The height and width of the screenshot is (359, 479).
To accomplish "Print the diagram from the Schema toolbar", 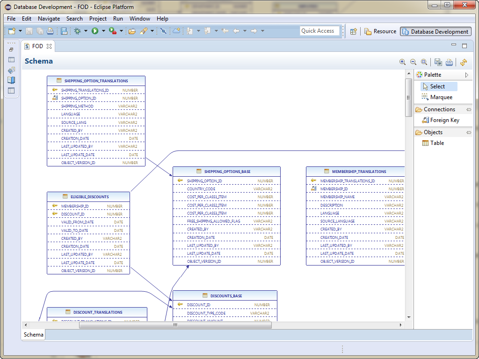I will coord(449,62).
